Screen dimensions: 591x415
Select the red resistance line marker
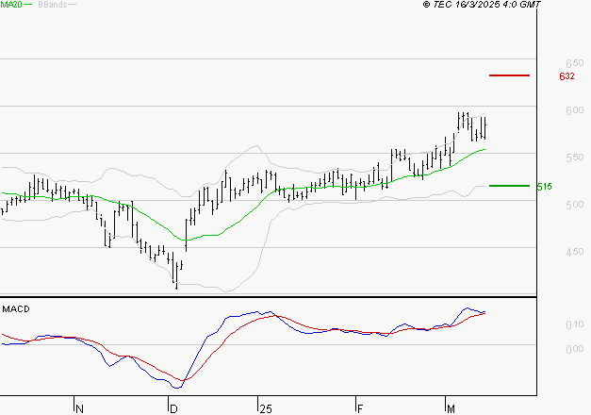(x=510, y=75)
